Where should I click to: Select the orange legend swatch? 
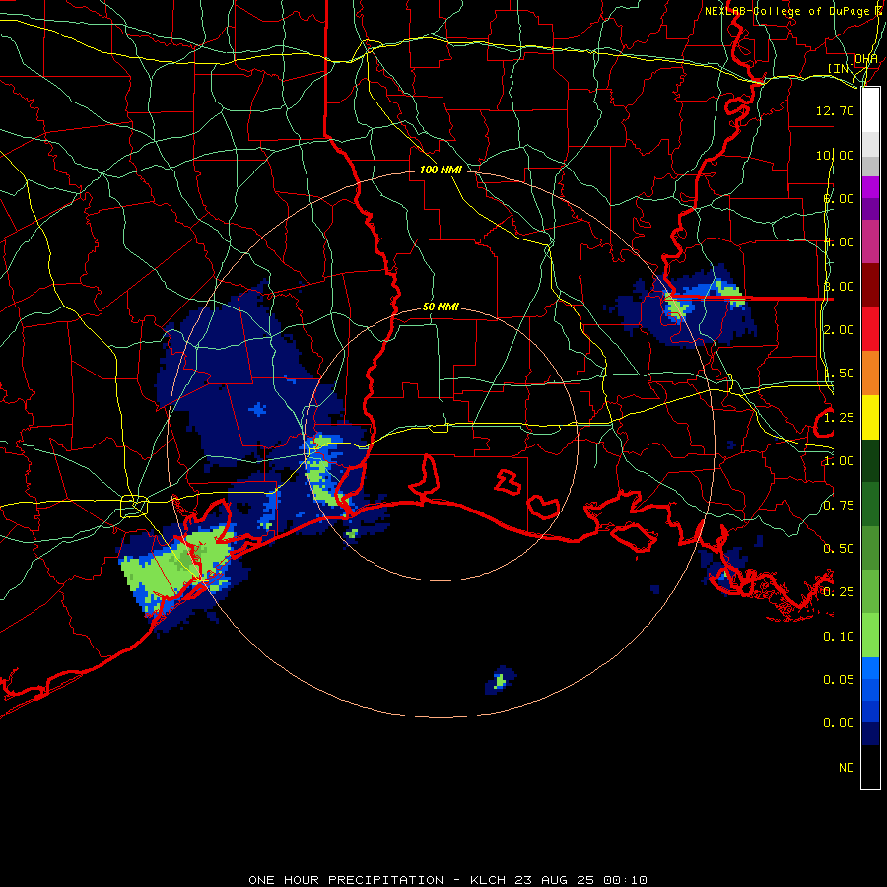pos(870,374)
